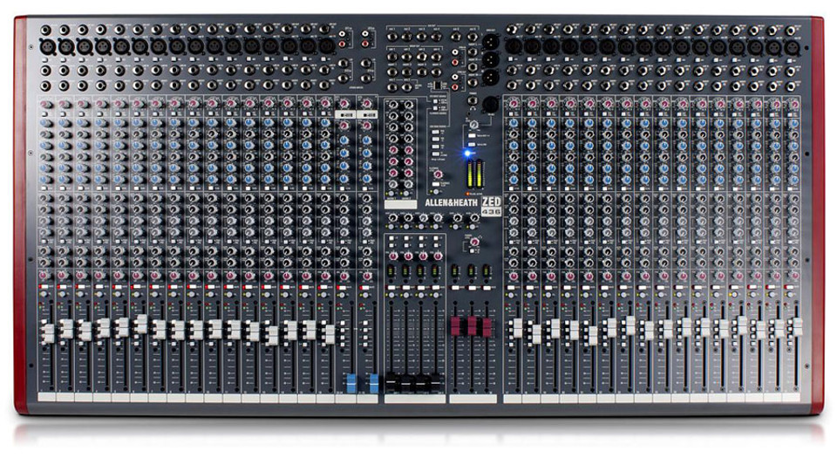Click the right main LED level meter
Screen dimensions: 837x458
[479, 174]
